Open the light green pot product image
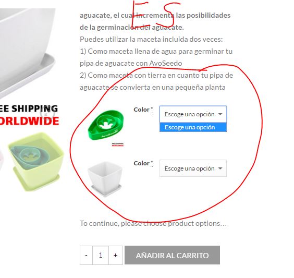The image size is (294, 278). coord(35,162)
